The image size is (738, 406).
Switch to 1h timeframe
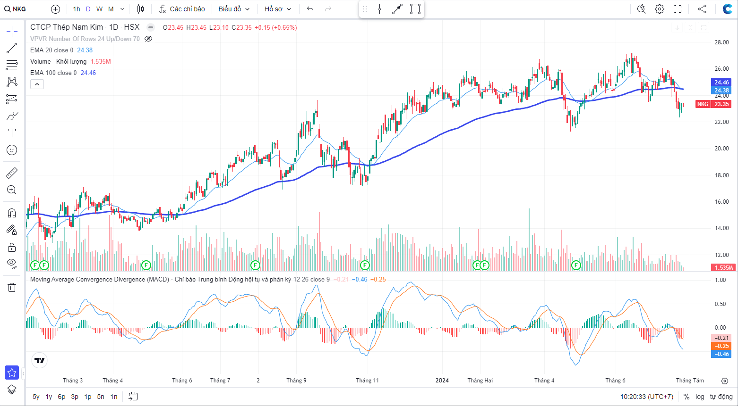click(x=77, y=9)
